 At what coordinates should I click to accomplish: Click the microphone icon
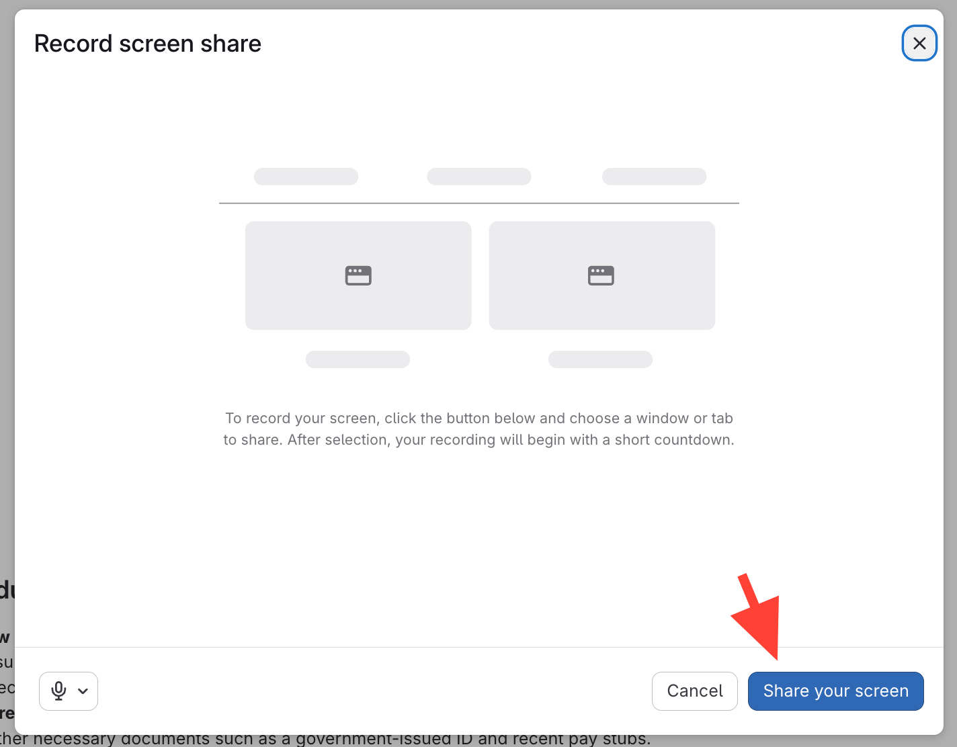coord(59,691)
